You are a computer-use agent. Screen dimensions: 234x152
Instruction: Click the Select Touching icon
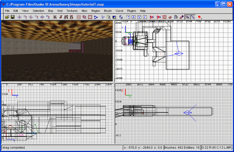click(x=61, y=17)
